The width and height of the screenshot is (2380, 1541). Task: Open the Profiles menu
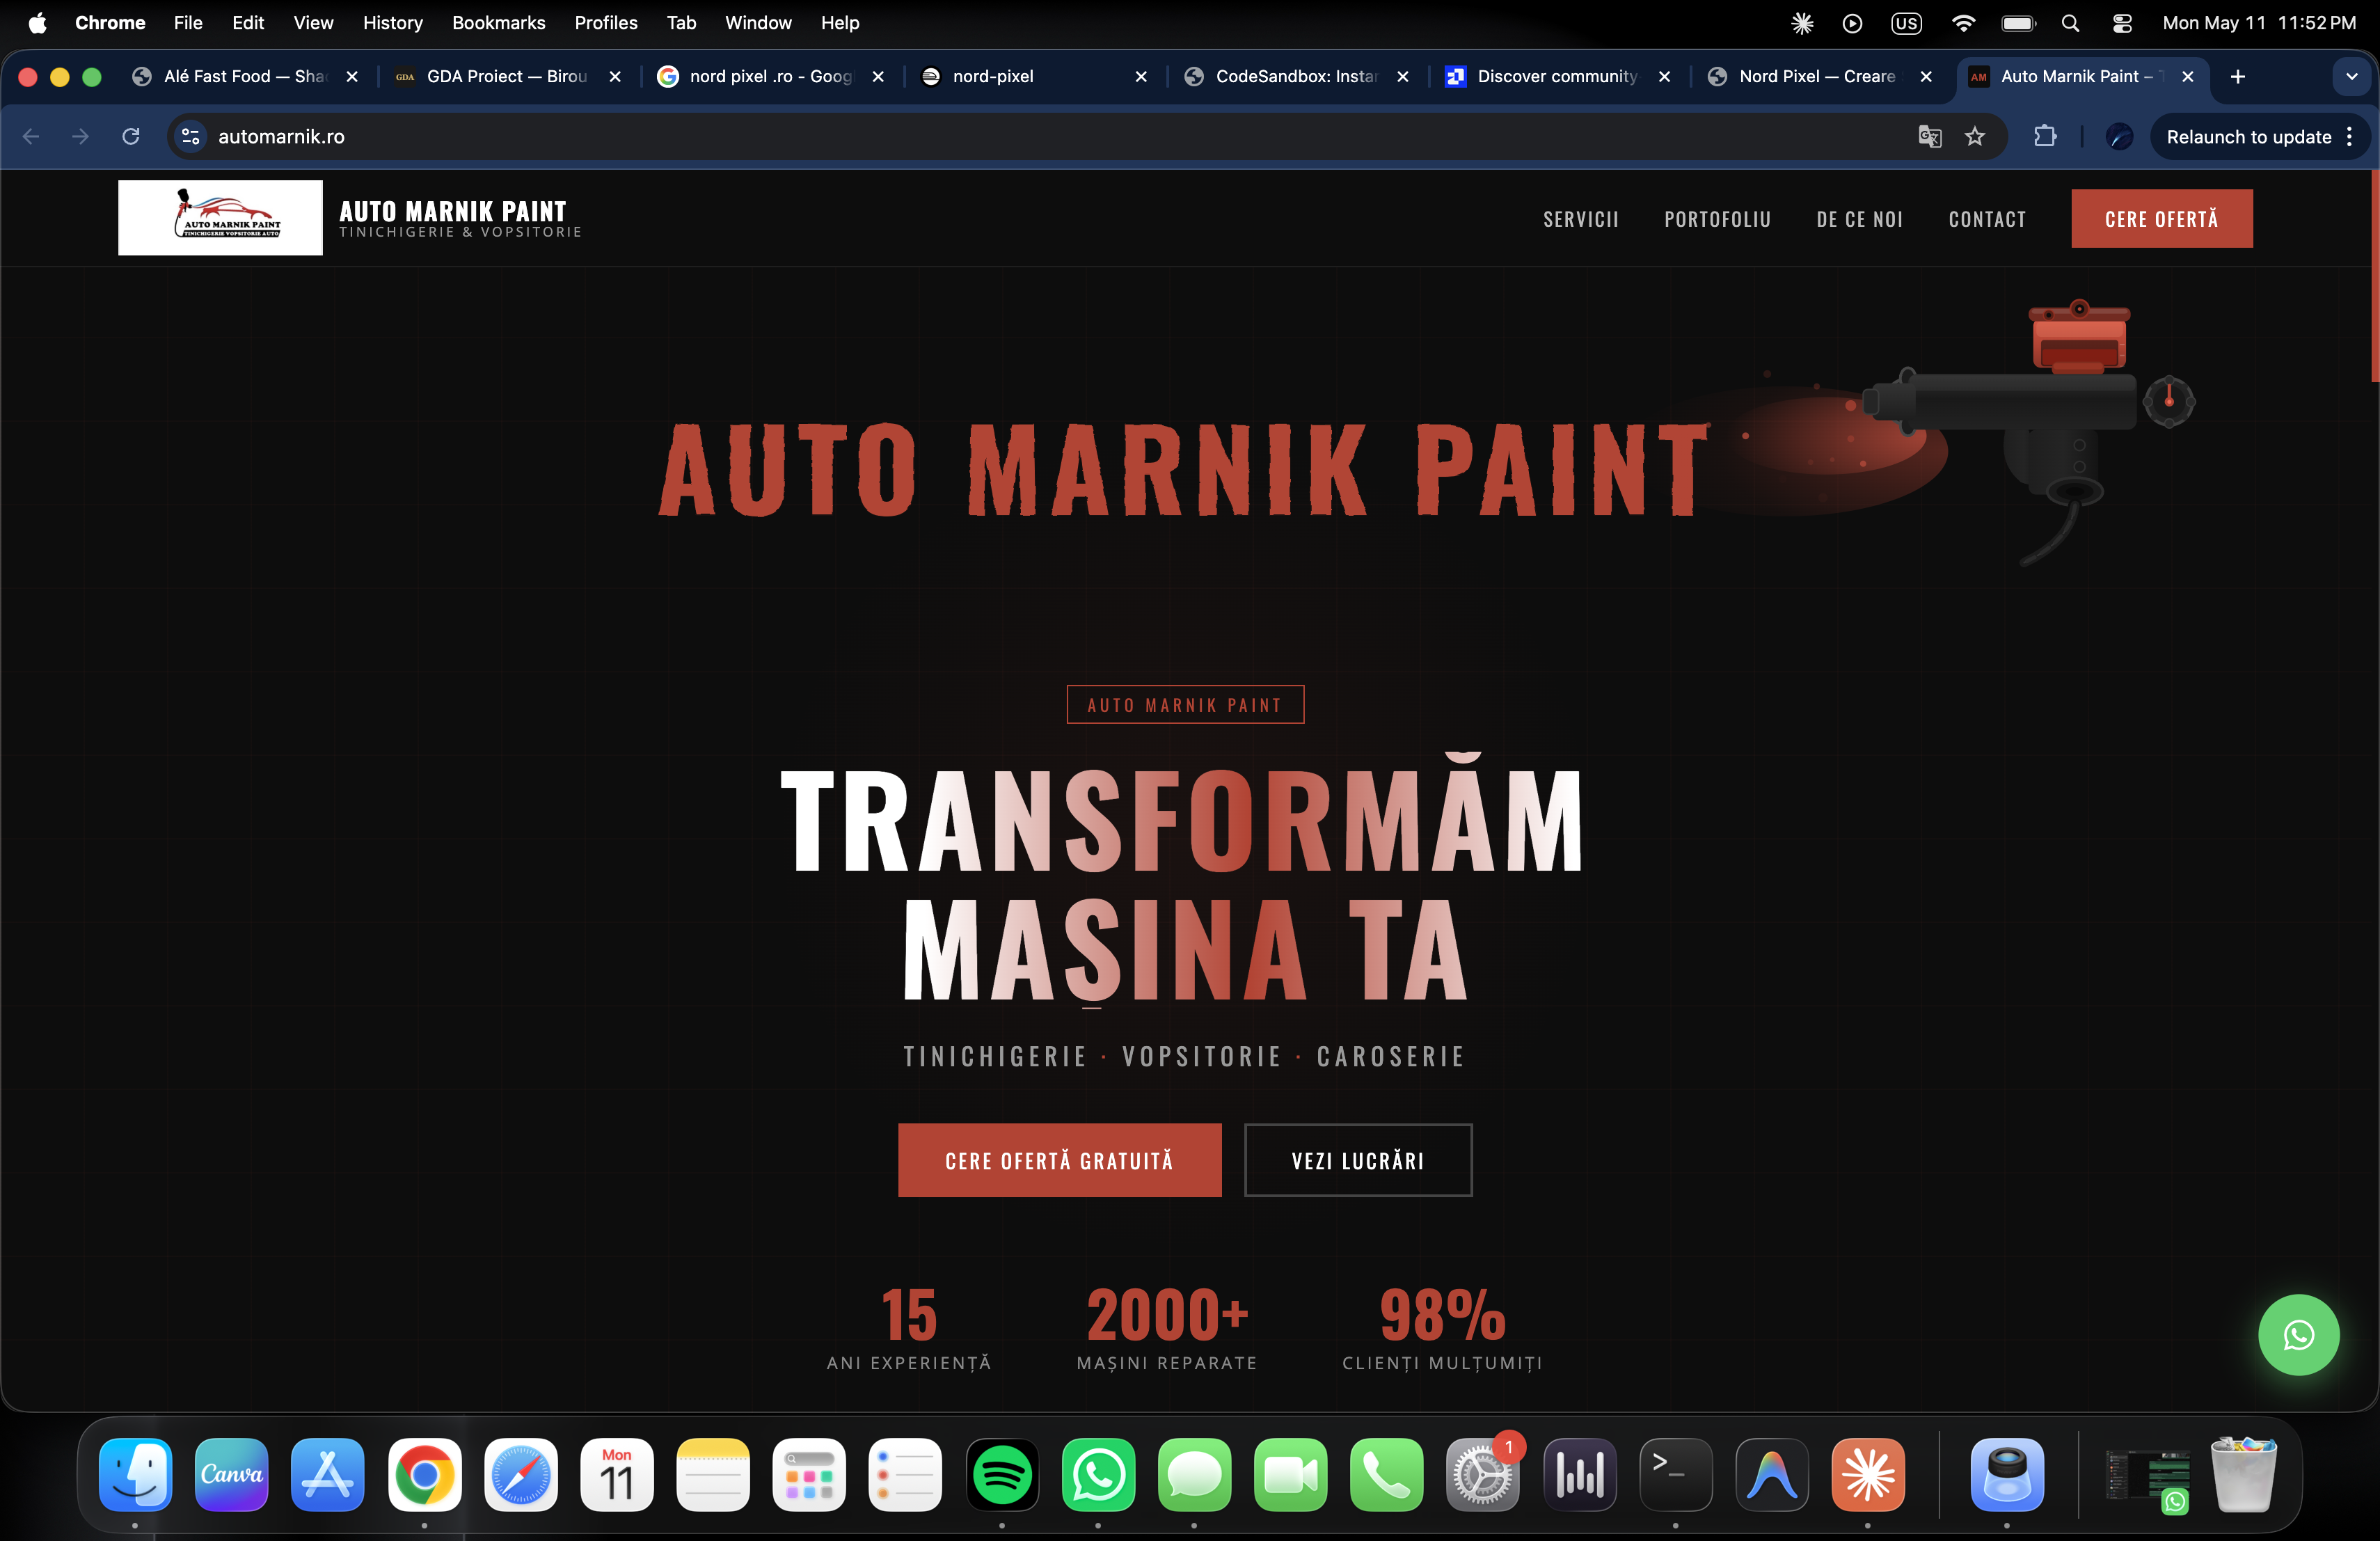[605, 22]
